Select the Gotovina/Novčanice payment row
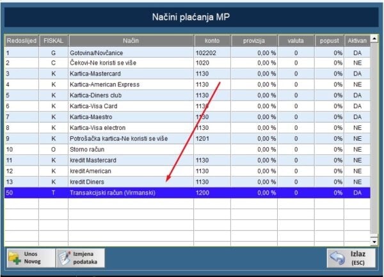This screenshot has width=384, height=277. [x=131, y=53]
